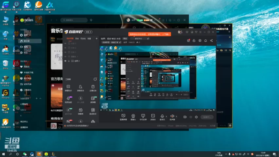The image size is (279, 157).
Task: Click the QQ Music back navigation arrow
Action: click(x=52, y=20)
